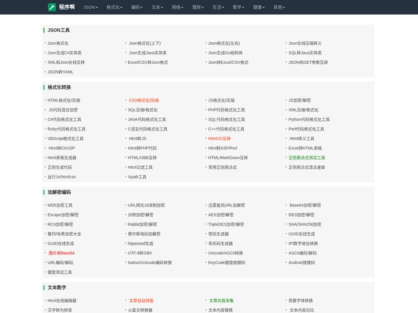Open Json生成C#实体类 tool
This screenshot has width=418, height=313.
[64, 53]
